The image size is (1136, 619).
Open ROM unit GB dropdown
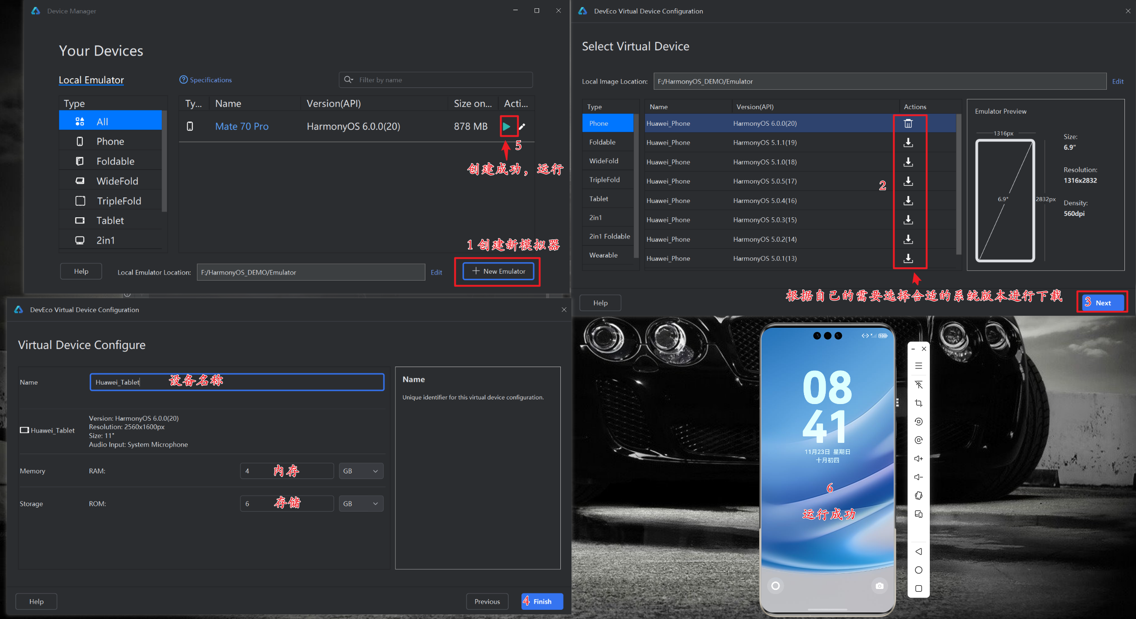361,504
